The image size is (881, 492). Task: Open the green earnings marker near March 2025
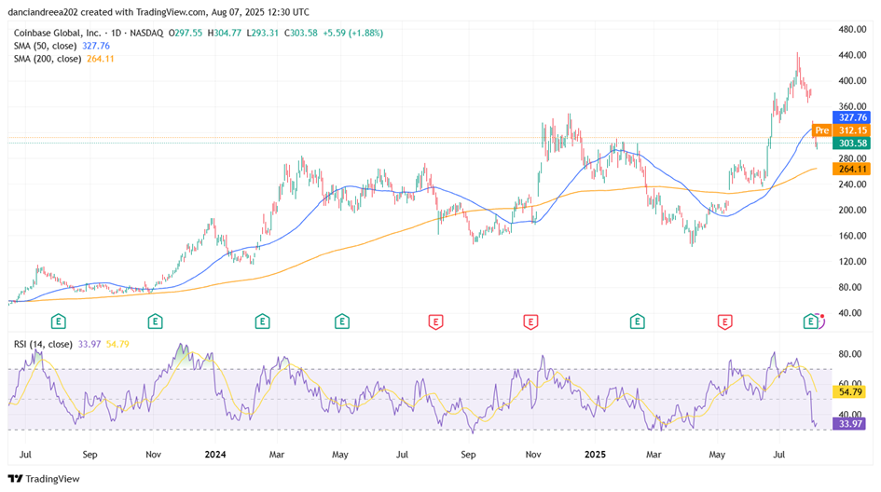pyautogui.click(x=637, y=321)
